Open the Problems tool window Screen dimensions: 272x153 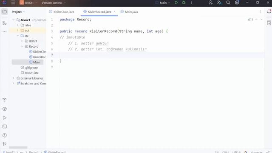pyautogui.click(x=5, y=136)
